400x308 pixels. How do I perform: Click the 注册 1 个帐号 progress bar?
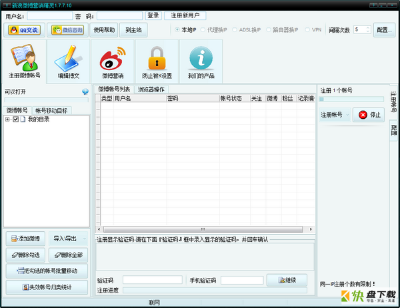(x=351, y=99)
